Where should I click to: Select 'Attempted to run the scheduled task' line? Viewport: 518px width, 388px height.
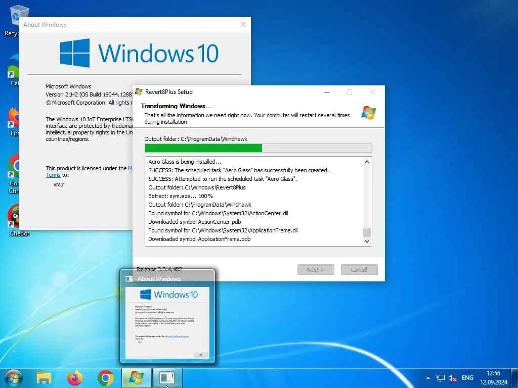pyautogui.click(x=223, y=179)
